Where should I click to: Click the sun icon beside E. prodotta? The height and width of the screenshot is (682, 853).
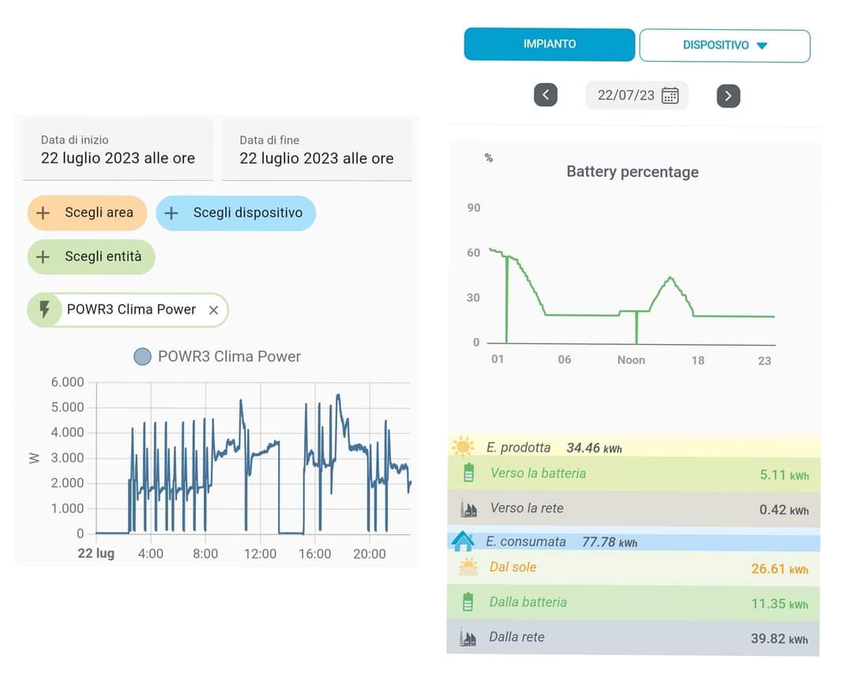pyautogui.click(x=463, y=447)
